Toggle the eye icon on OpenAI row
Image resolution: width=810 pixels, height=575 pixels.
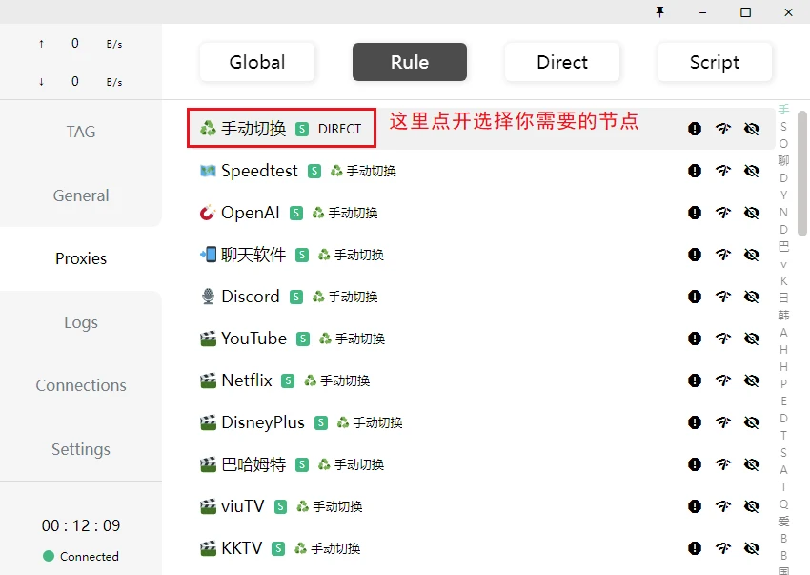(x=752, y=213)
